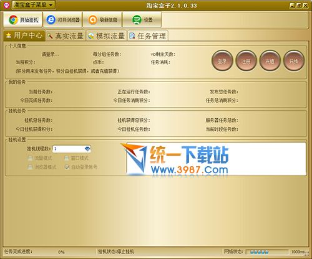
Task: Click the Chrome icon for 开始挂机
Action: (13, 20)
